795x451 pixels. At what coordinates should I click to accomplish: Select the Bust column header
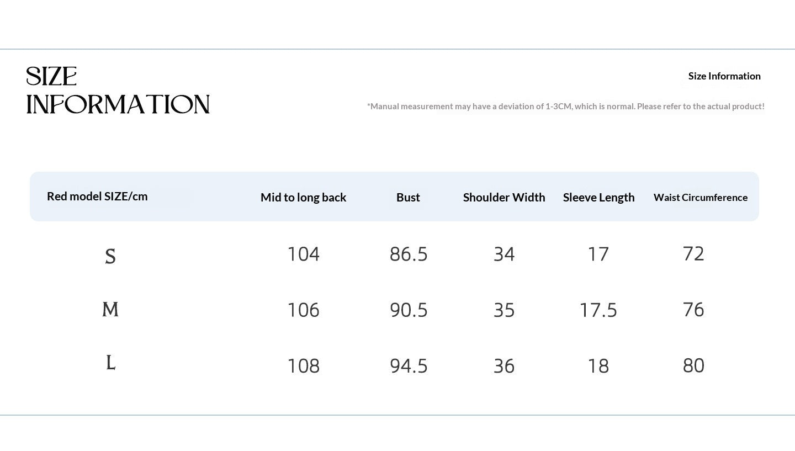408,198
